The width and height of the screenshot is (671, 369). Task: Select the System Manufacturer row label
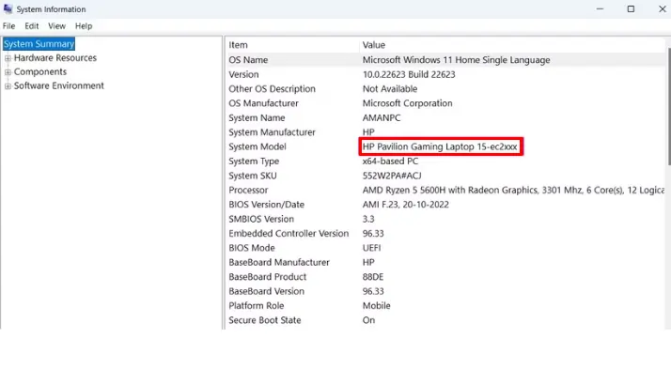272,132
